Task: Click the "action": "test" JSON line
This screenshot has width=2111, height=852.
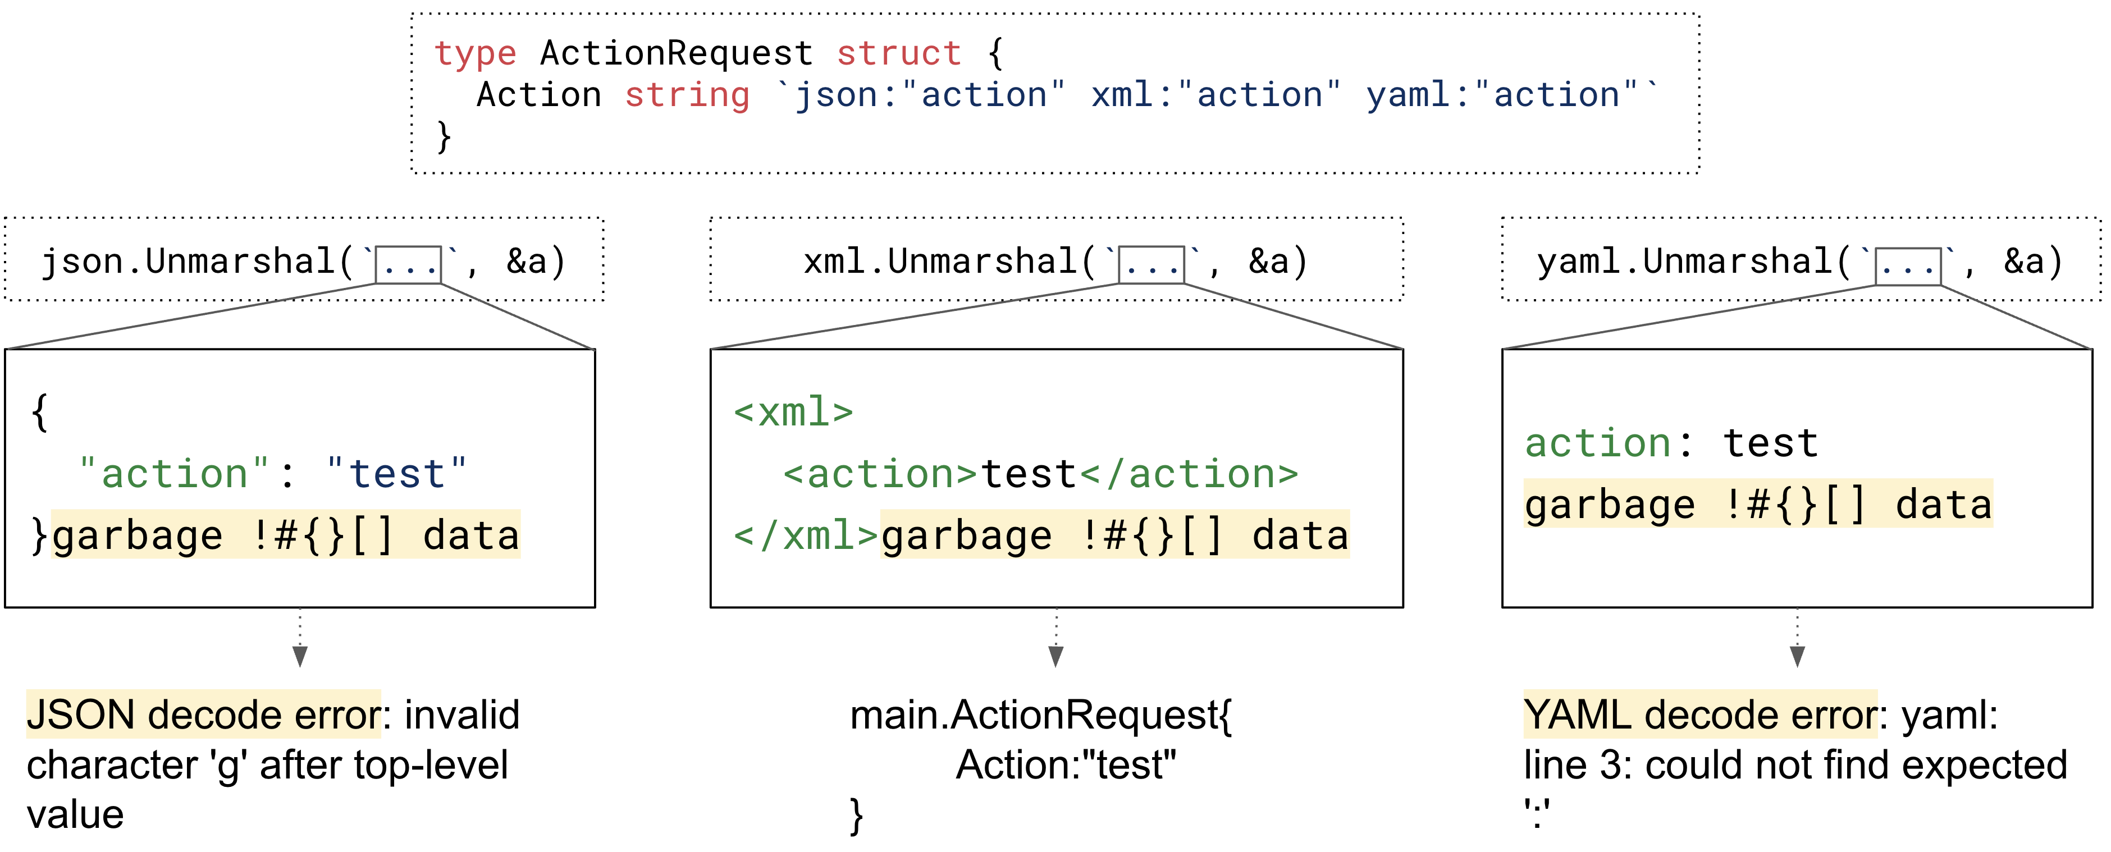Action: (272, 474)
